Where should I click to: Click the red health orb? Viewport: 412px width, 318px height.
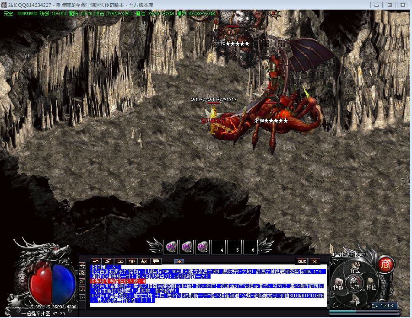[40, 284]
